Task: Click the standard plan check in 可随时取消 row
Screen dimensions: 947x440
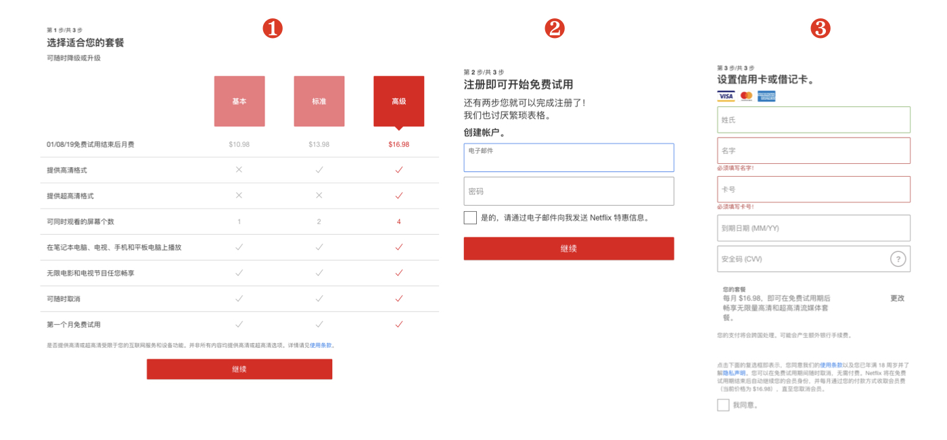Action: [x=319, y=299]
